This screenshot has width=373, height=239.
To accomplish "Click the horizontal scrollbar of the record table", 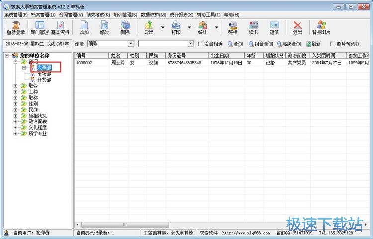I will click(199, 225).
